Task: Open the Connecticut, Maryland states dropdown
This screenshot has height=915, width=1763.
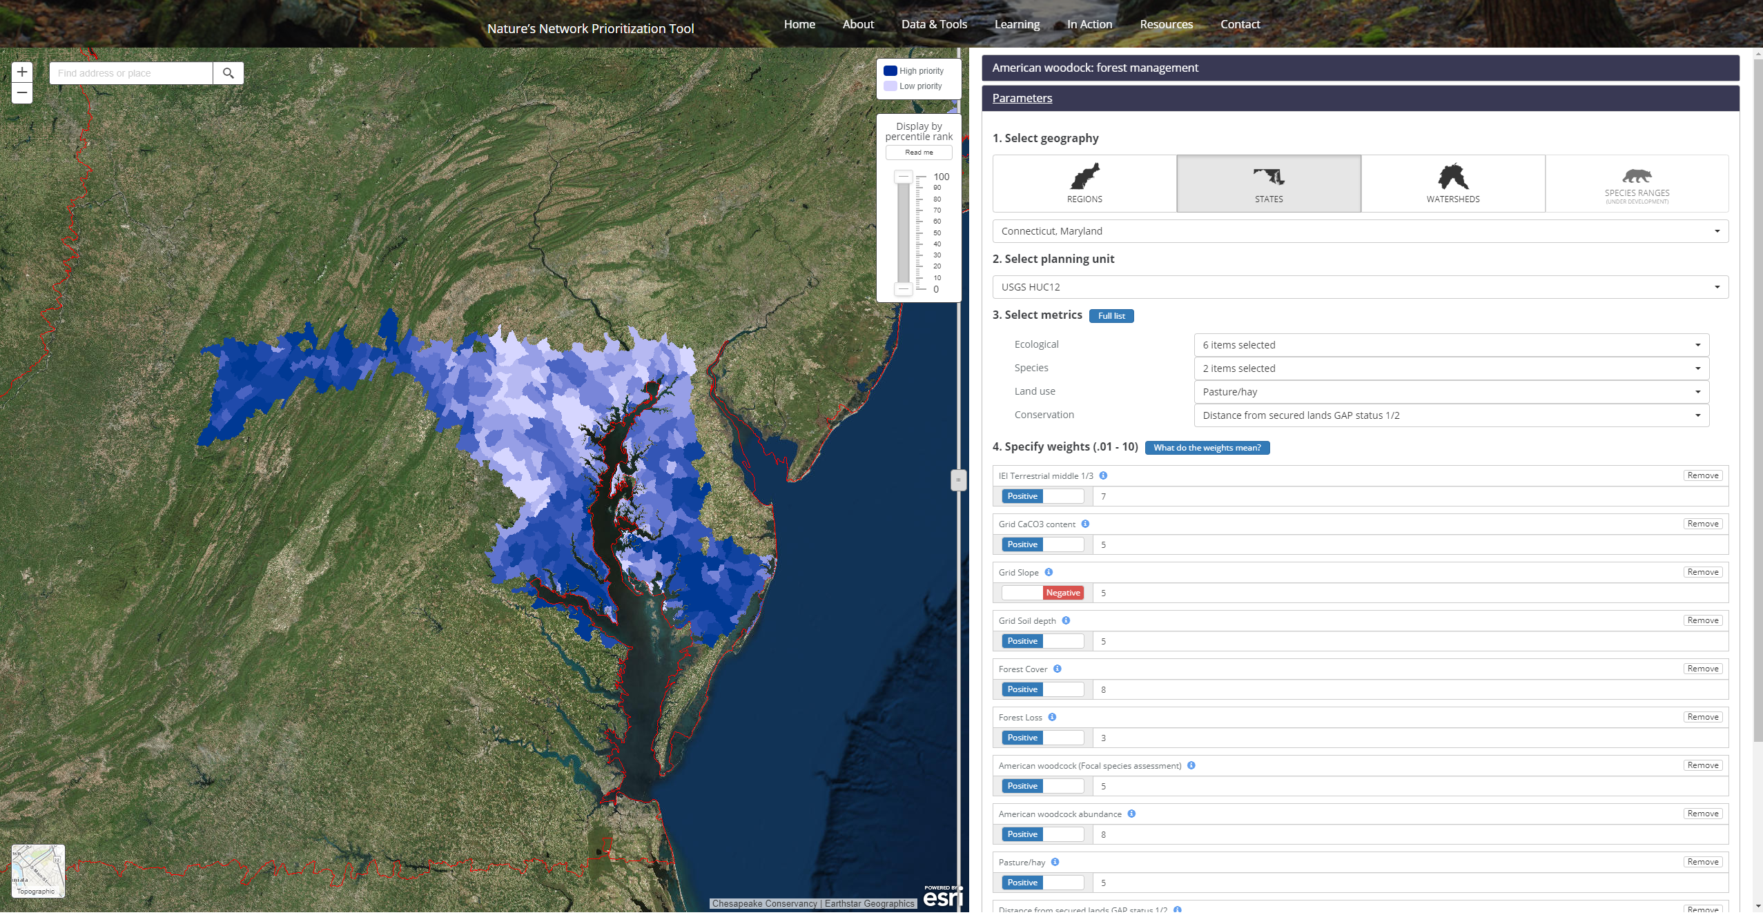Action: click(1360, 231)
